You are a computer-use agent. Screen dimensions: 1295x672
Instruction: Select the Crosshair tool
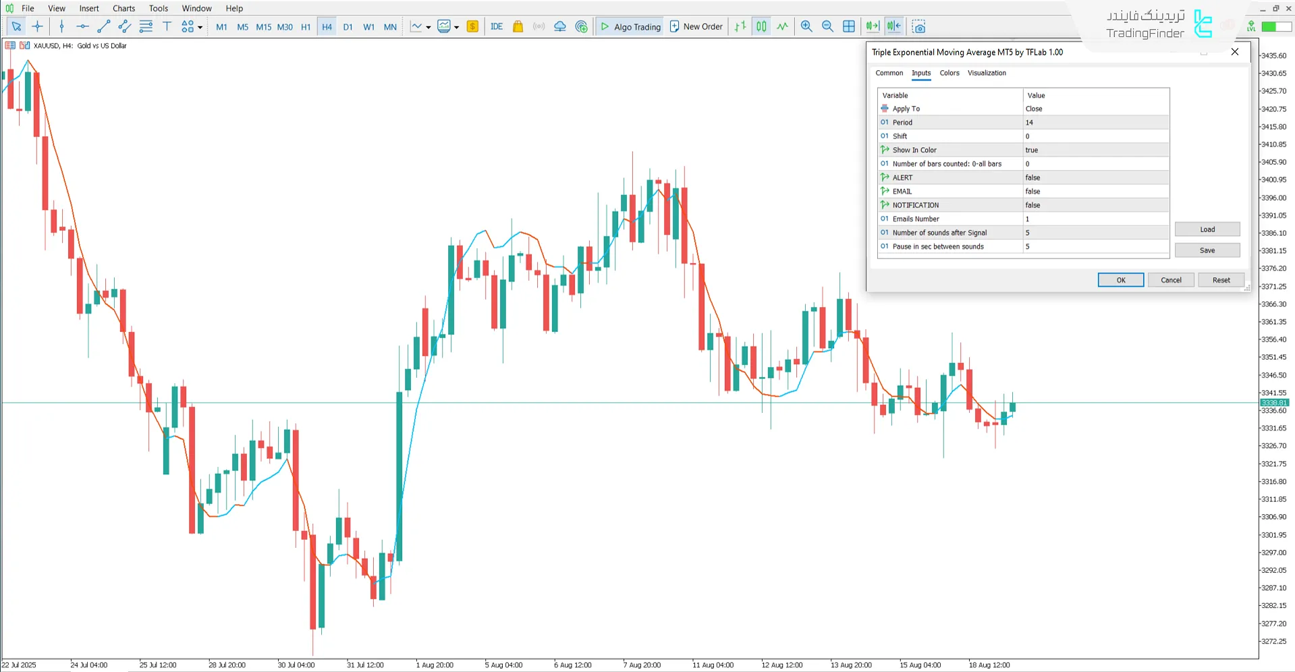tap(38, 26)
